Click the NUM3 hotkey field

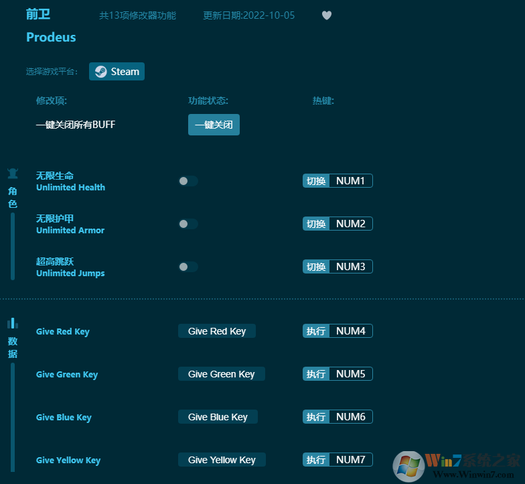pos(351,267)
